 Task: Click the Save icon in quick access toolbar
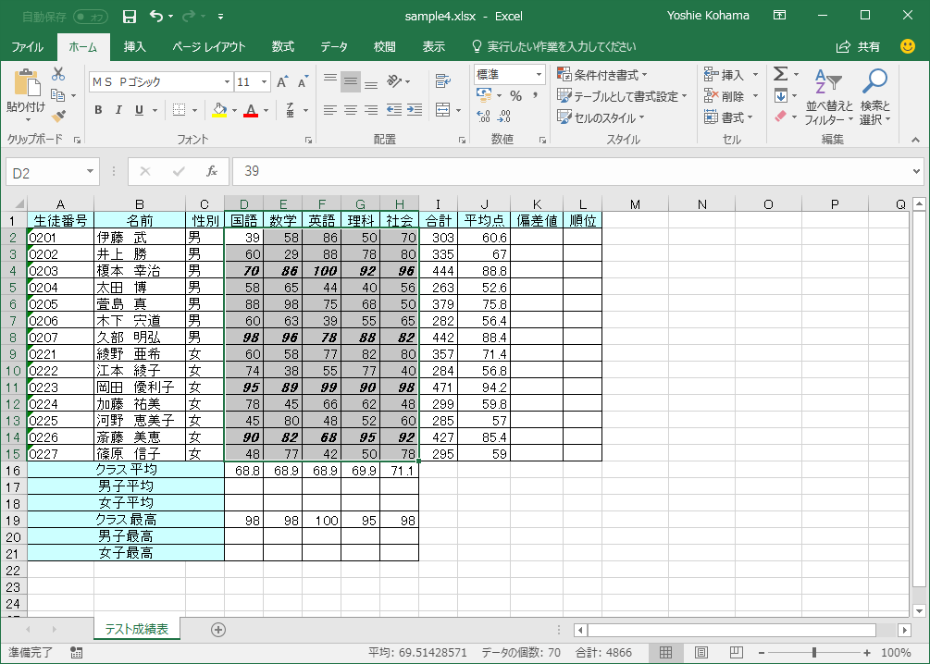tap(130, 17)
